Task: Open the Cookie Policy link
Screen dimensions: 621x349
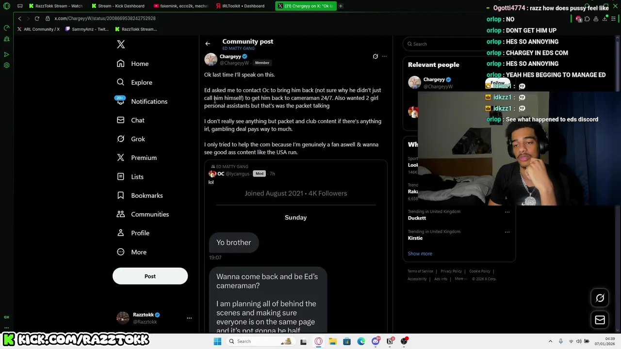Action: pos(480,271)
